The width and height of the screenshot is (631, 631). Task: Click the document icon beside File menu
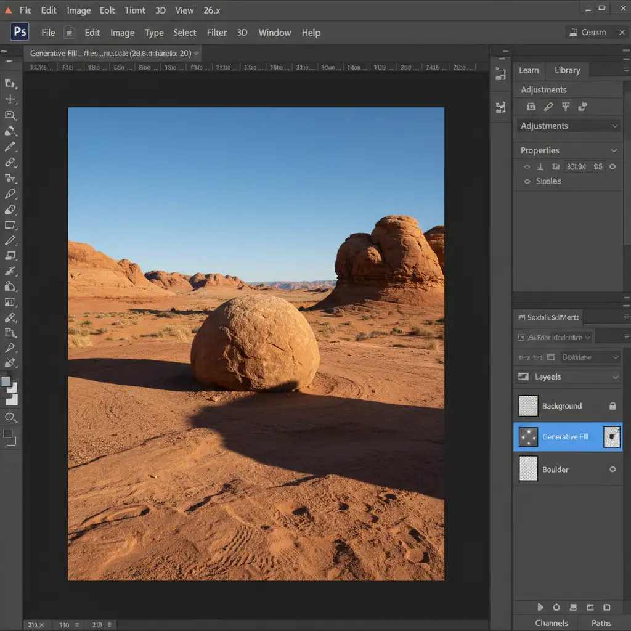[70, 33]
